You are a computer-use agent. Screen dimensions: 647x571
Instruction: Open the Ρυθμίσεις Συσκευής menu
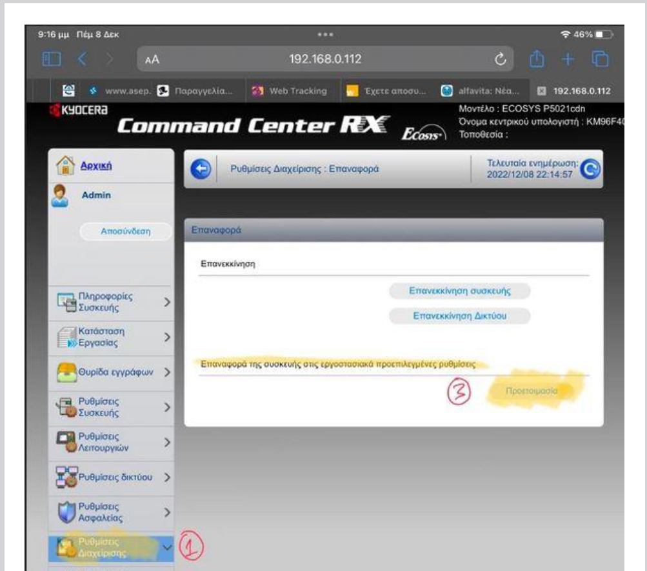tap(111, 408)
